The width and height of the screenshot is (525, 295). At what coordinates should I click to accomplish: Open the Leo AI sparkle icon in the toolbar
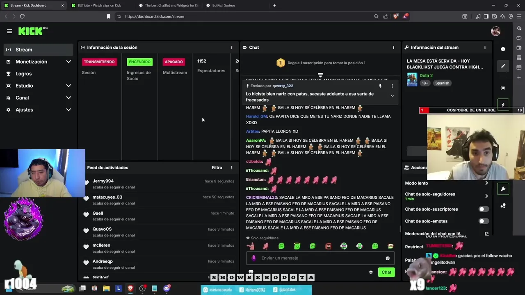(x=503, y=16)
